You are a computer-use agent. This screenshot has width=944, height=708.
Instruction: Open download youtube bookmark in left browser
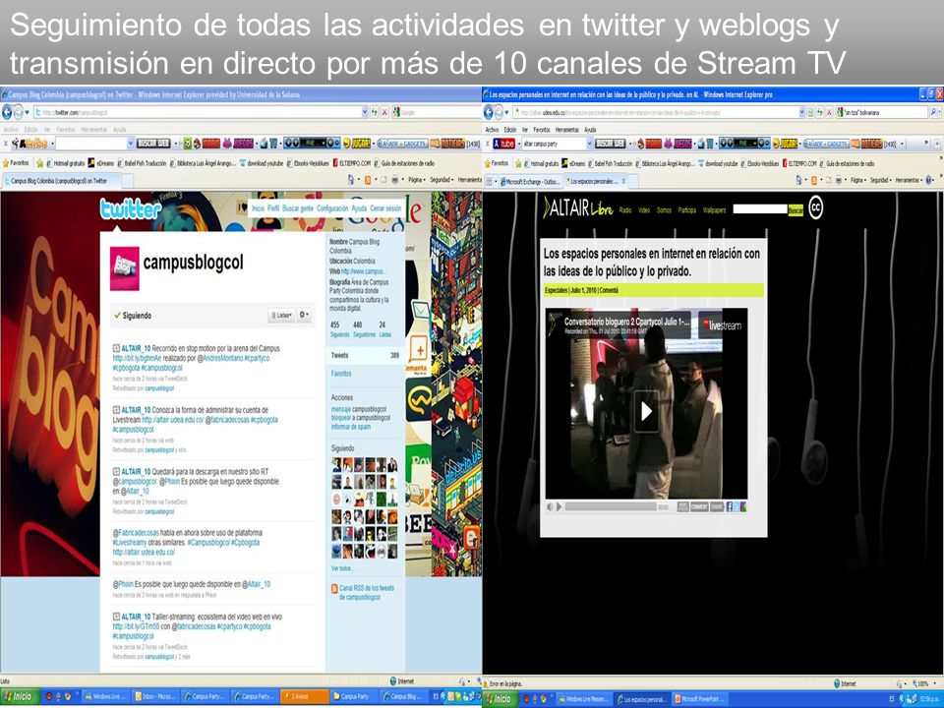click(x=261, y=163)
